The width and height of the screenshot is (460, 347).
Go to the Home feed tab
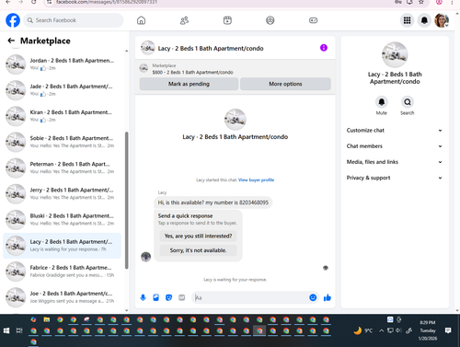tap(141, 20)
